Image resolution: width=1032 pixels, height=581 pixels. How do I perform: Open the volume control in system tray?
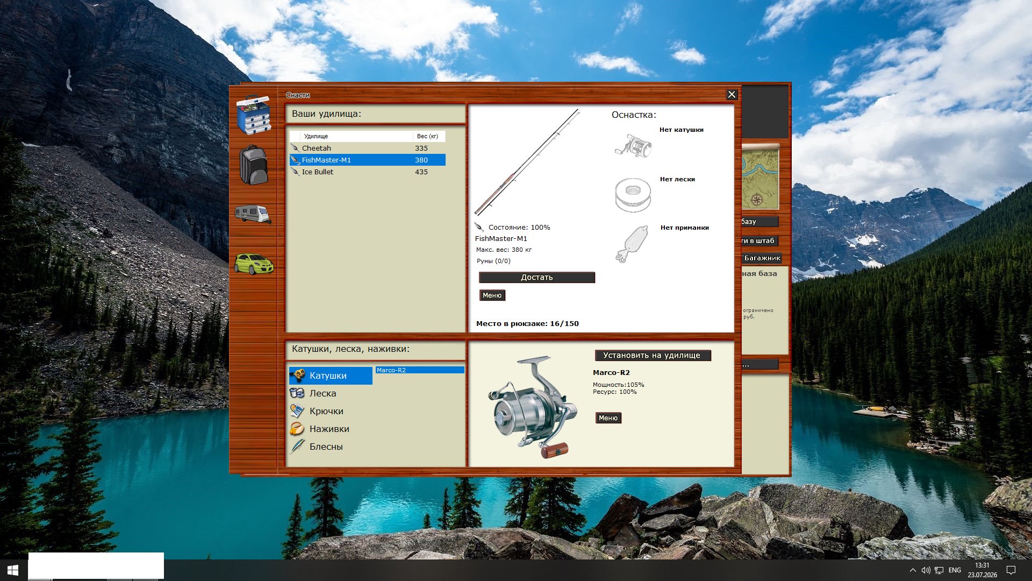click(926, 570)
